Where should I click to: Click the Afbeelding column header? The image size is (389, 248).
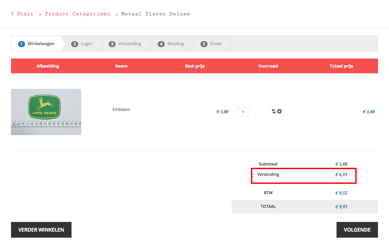(48, 66)
